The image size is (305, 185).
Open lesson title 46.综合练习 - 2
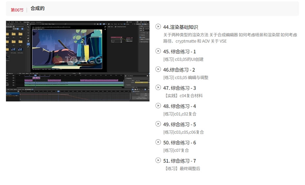click(x=179, y=70)
